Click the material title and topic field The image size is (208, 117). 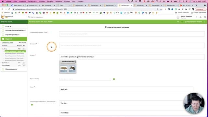click(132, 34)
